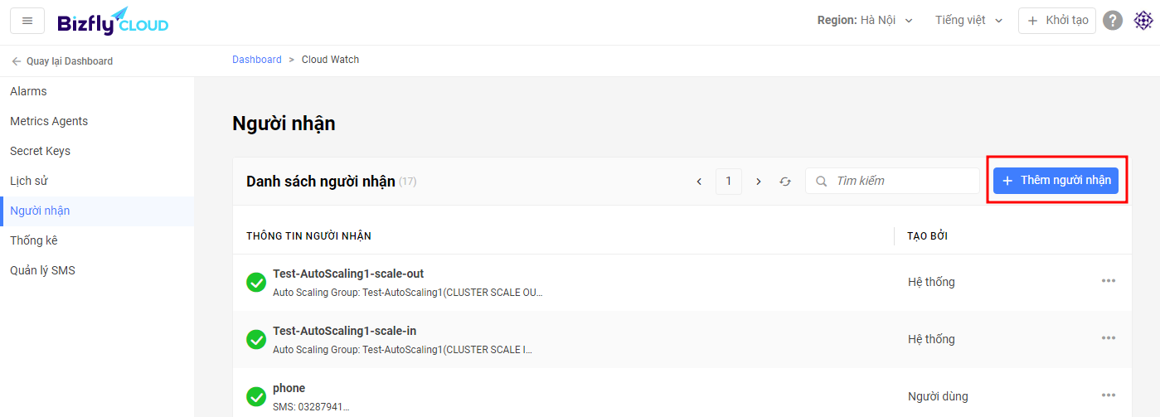Click the Thêm người nhận button
Screen dimensions: 1160x417
pos(1056,181)
